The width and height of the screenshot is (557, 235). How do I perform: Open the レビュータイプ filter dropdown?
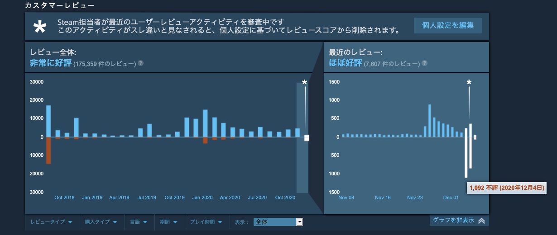click(51, 222)
